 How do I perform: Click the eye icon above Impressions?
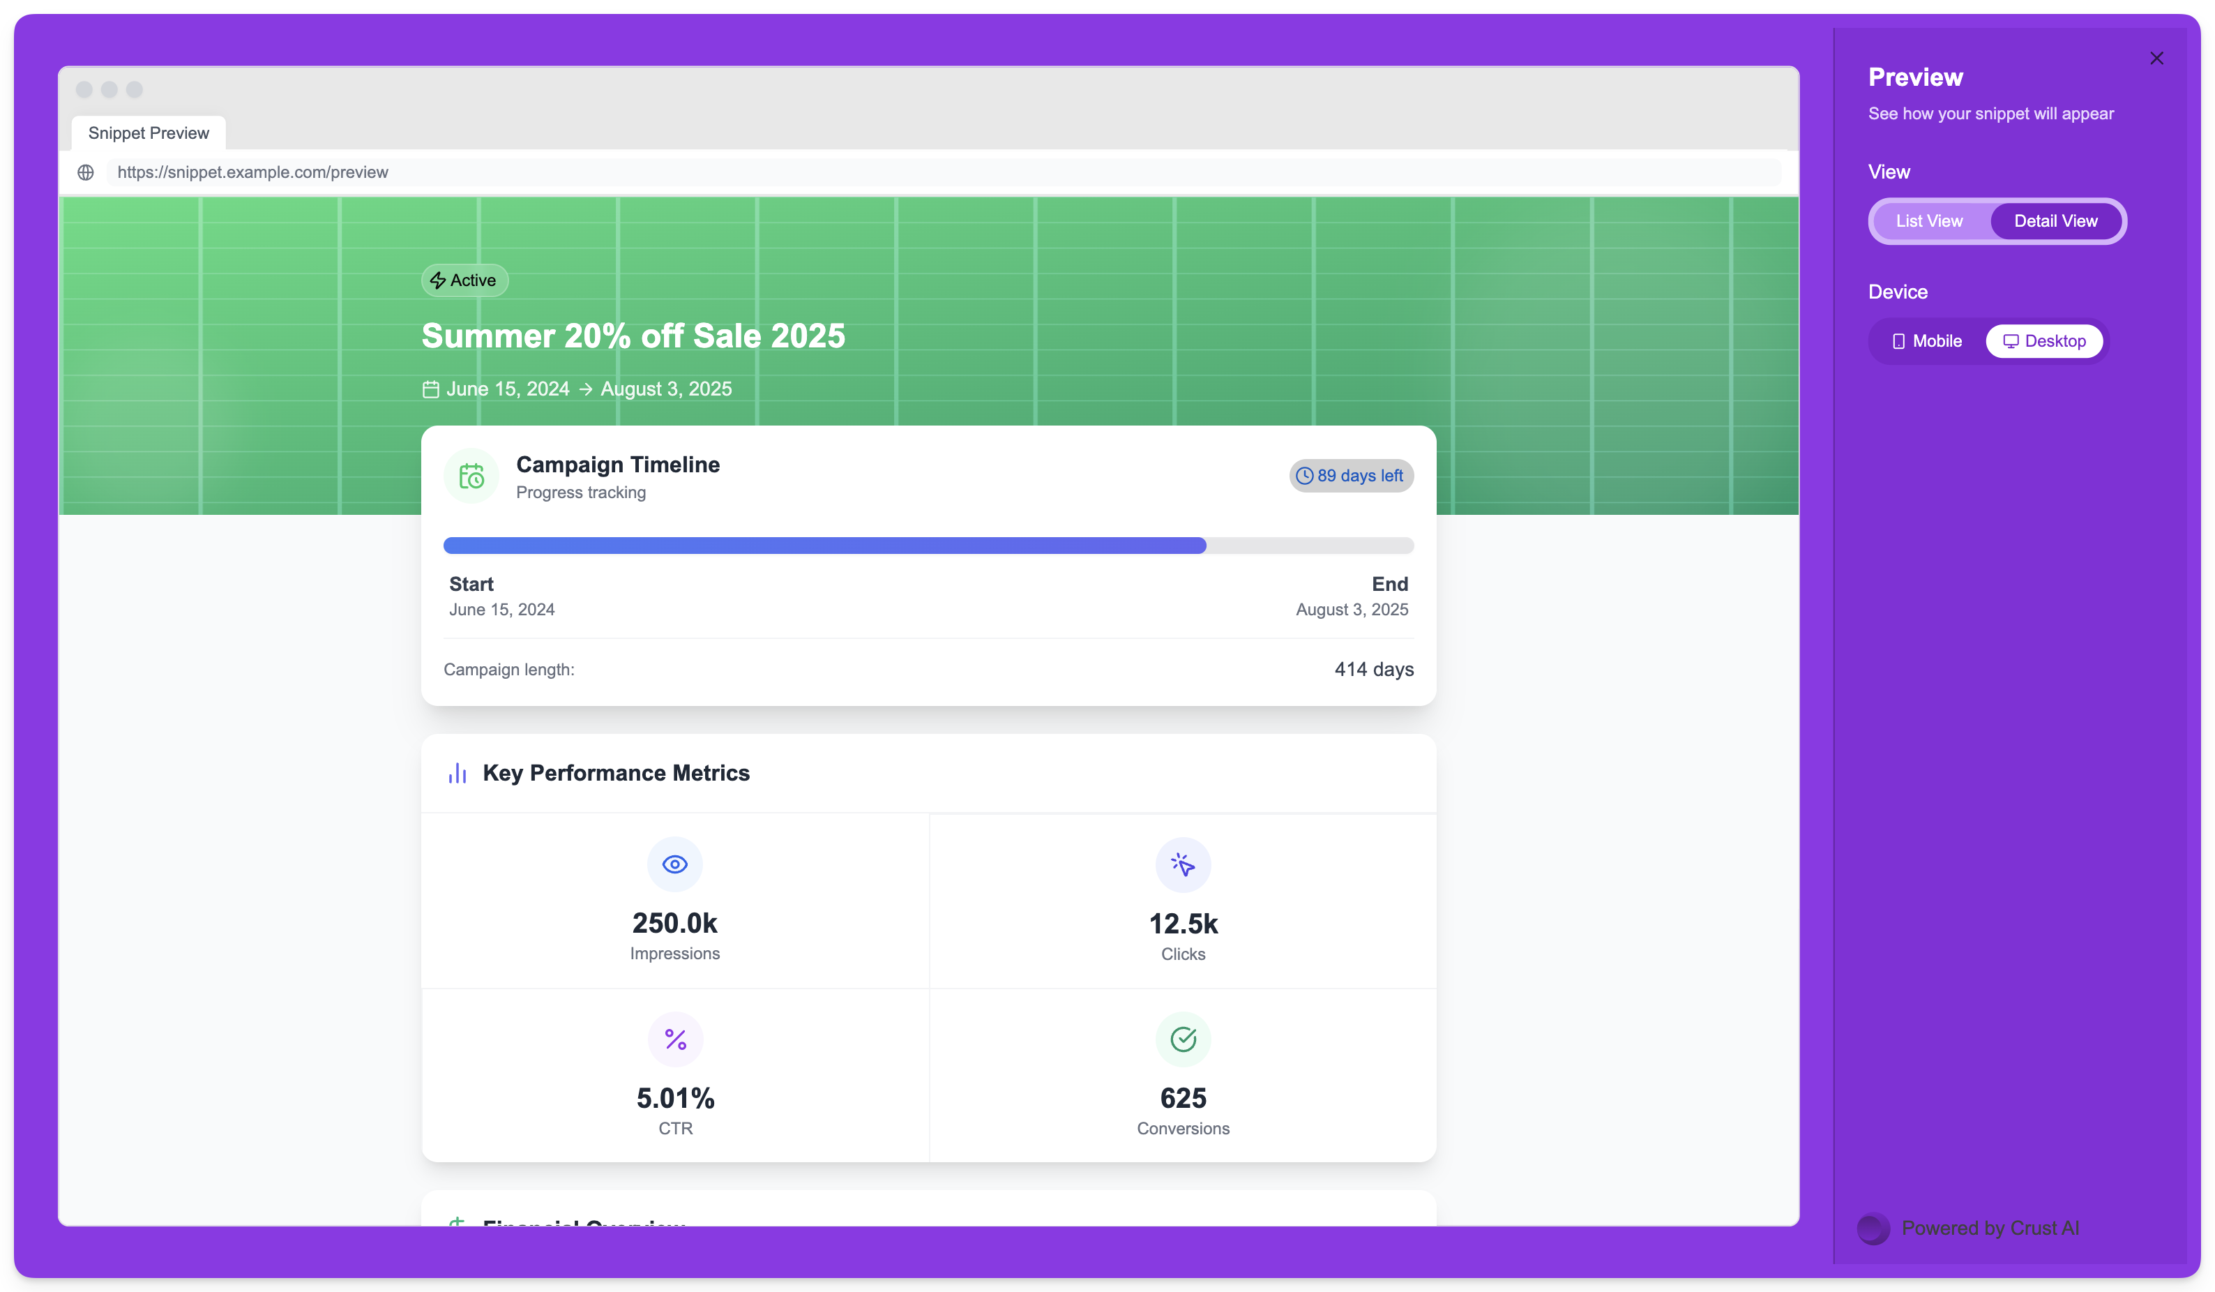[x=674, y=864]
